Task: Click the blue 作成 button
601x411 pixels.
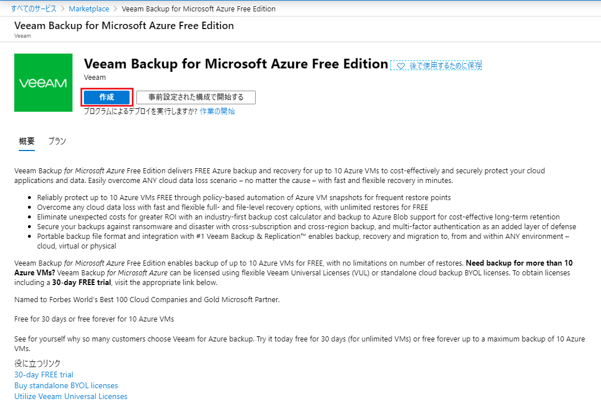Action: pyautogui.click(x=107, y=97)
